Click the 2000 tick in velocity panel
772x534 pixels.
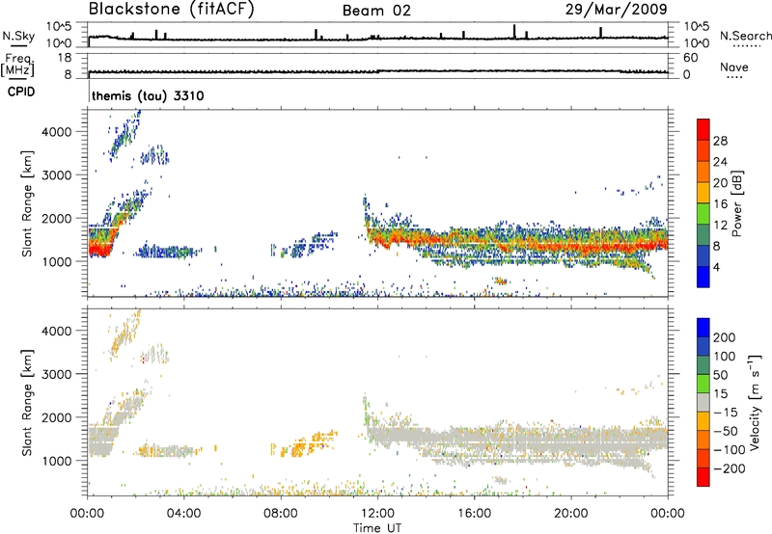point(57,417)
